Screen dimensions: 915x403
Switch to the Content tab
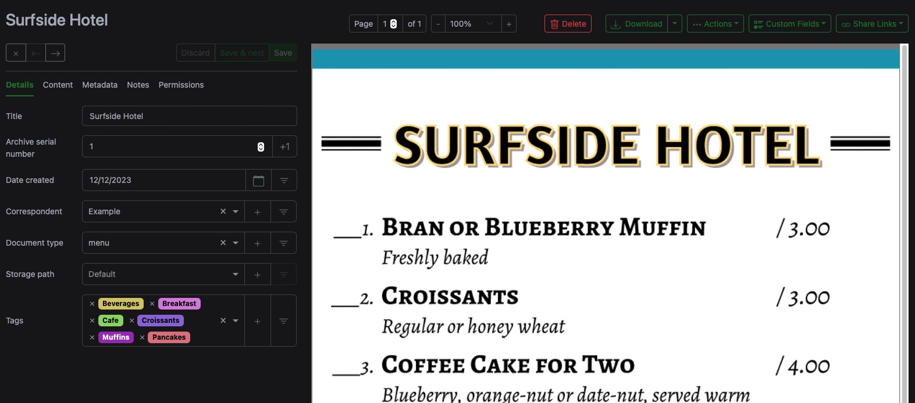[58, 85]
